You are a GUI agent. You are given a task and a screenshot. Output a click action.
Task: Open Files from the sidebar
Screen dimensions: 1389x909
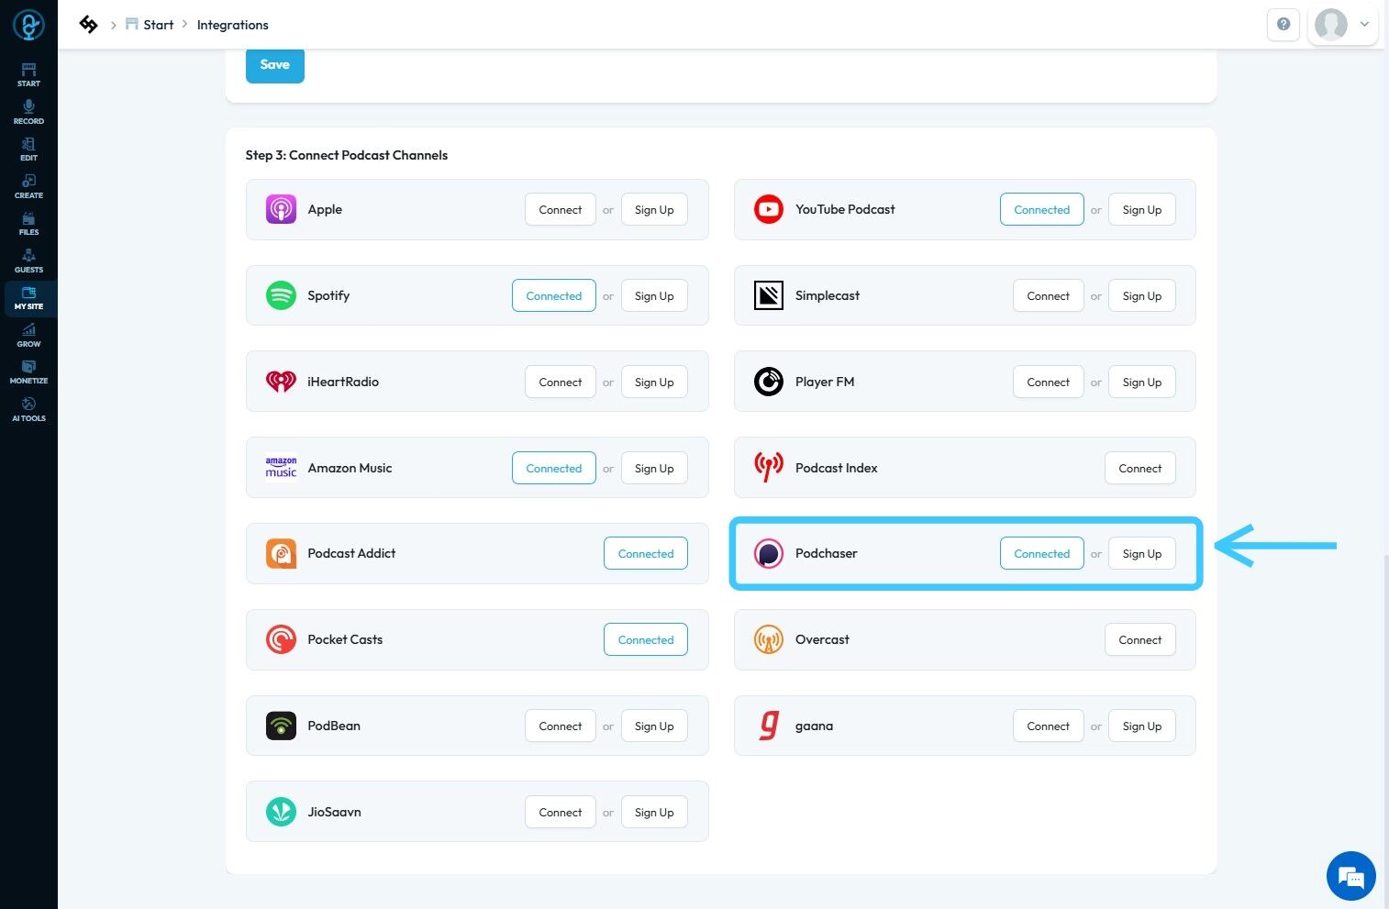pos(28,224)
